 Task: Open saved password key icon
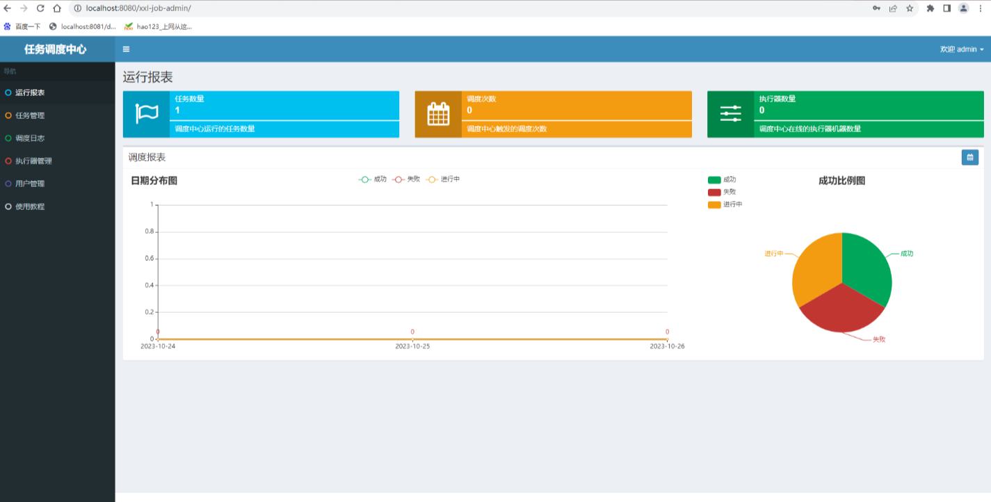click(x=876, y=8)
